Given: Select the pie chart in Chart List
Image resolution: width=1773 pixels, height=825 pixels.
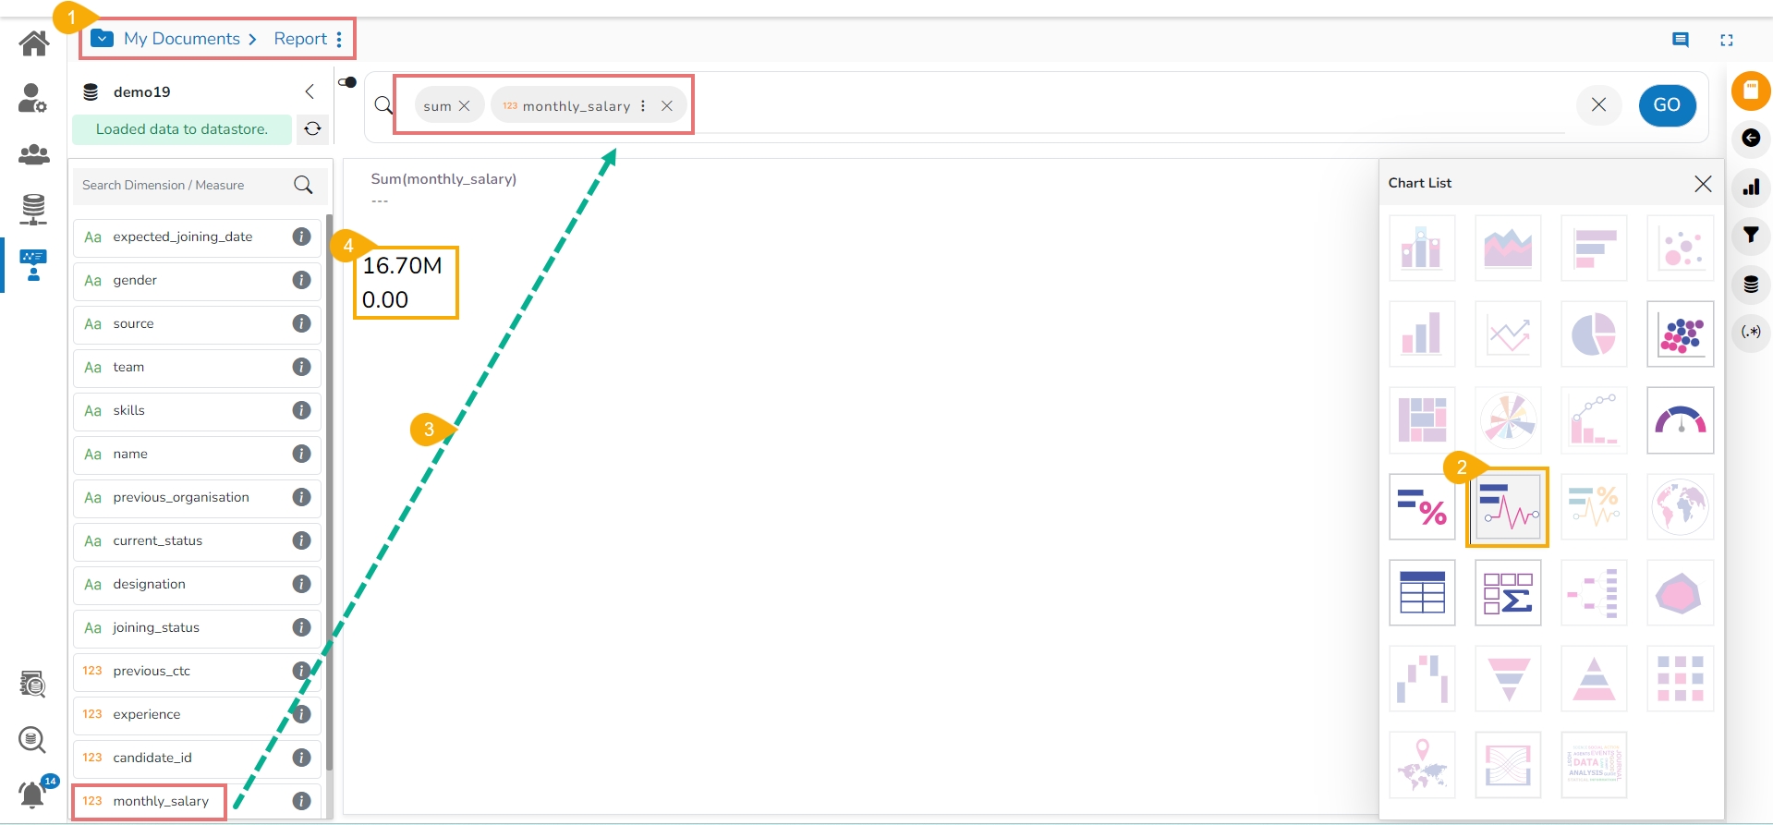Looking at the screenshot, I should [1594, 334].
